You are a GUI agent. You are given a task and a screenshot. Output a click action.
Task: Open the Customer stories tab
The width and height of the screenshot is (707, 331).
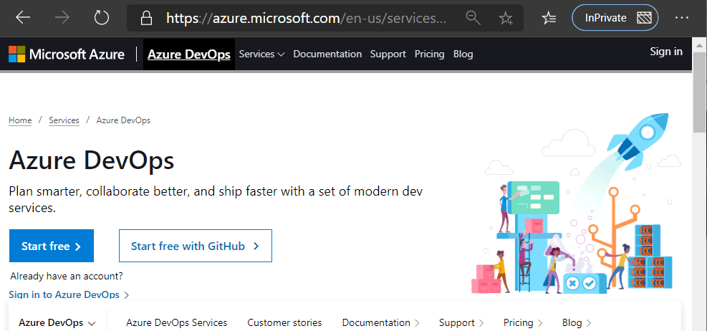point(284,323)
